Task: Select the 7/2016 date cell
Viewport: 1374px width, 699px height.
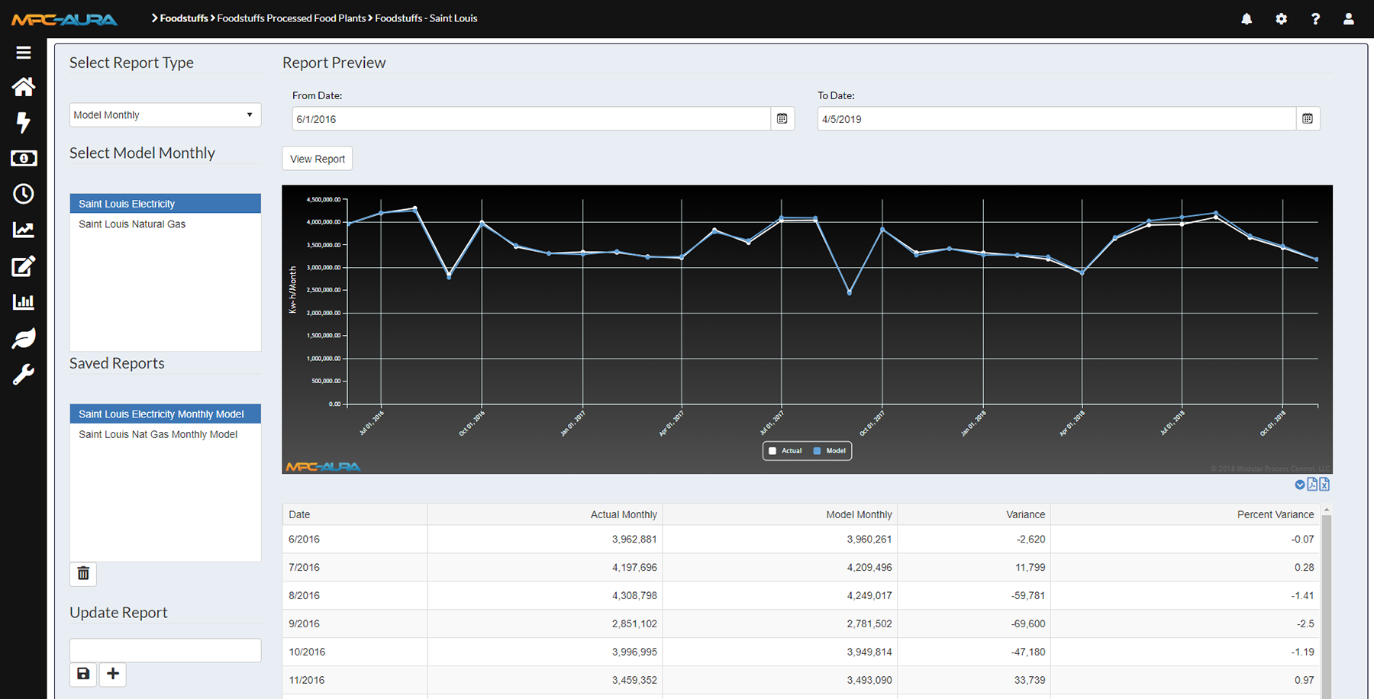Action: point(355,568)
